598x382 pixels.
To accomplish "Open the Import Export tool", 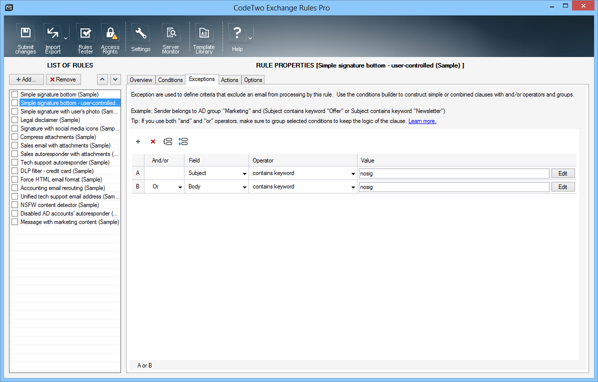I will tap(52, 39).
